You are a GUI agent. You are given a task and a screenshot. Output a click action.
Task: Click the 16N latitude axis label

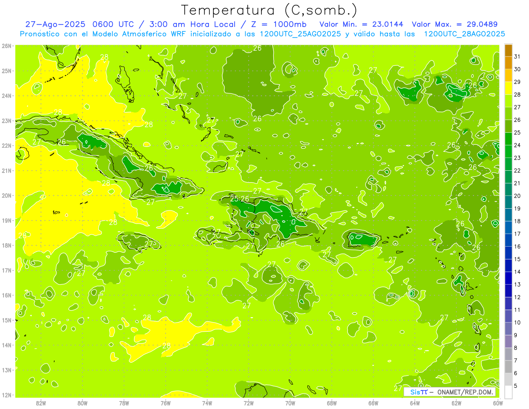coord(7,295)
